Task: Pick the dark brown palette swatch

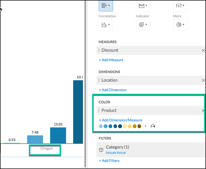Action: [139, 126]
